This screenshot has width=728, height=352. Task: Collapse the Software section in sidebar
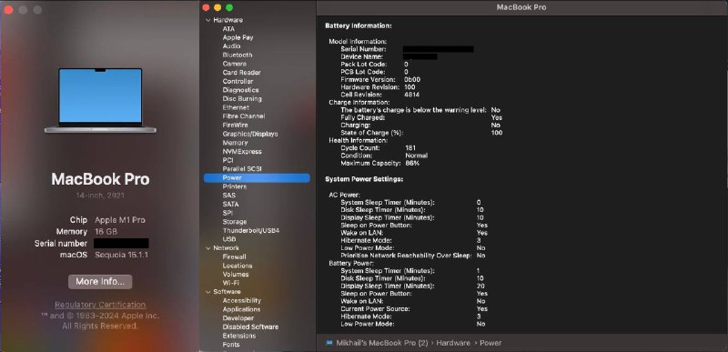tap(207, 292)
